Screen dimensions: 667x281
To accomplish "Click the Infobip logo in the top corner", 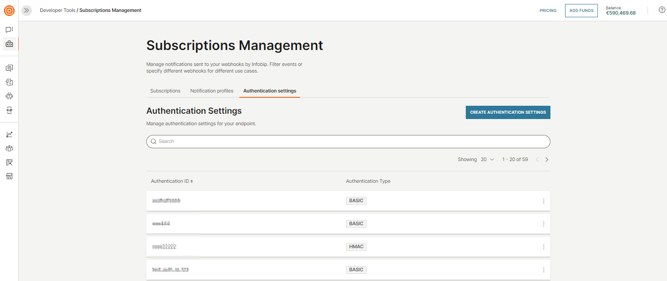I will pos(9,11).
